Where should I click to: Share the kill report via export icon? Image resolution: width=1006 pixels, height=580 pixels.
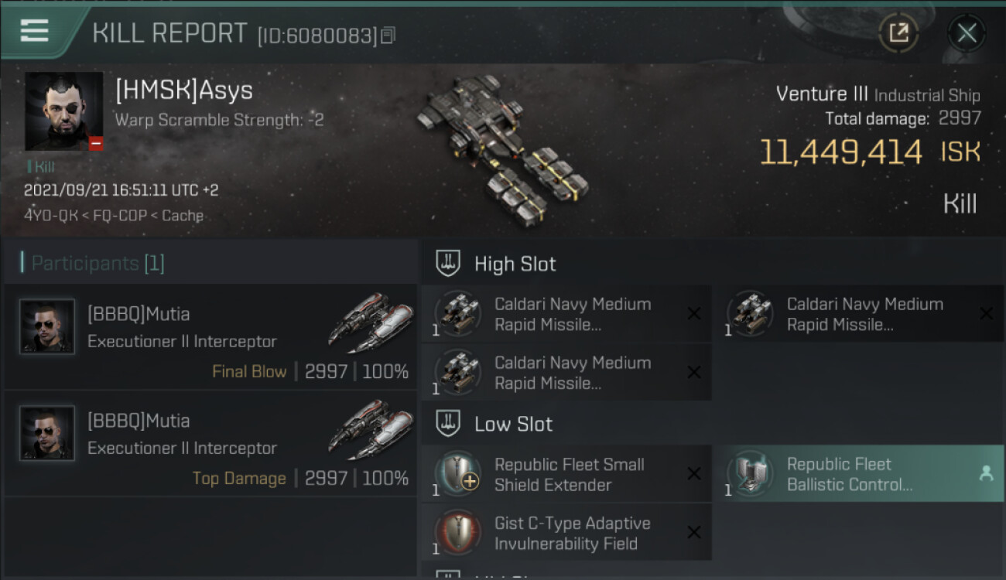898,33
